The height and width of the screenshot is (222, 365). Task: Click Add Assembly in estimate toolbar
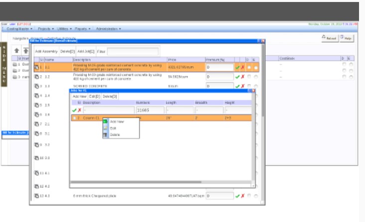click(x=46, y=51)
